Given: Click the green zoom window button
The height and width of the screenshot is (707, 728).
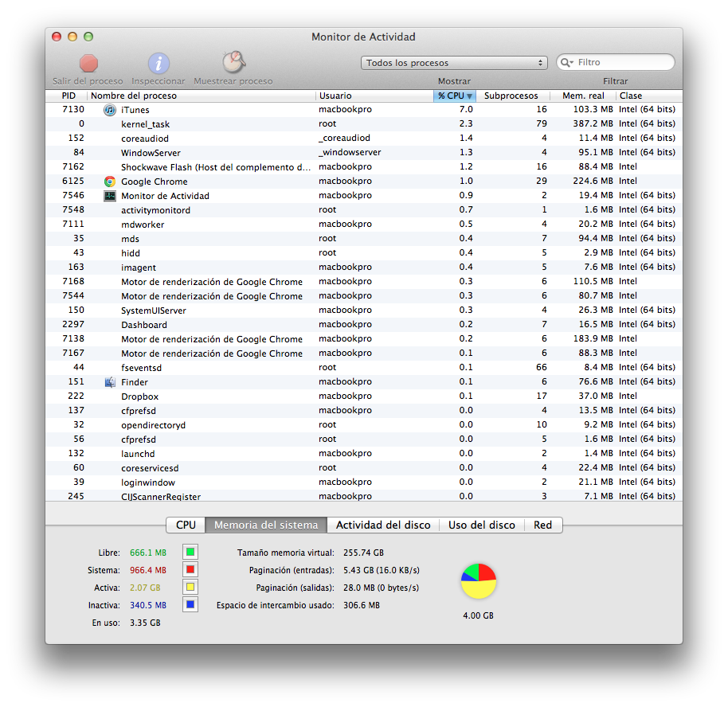Looking at the screenshot, I should tap(88, 37).
